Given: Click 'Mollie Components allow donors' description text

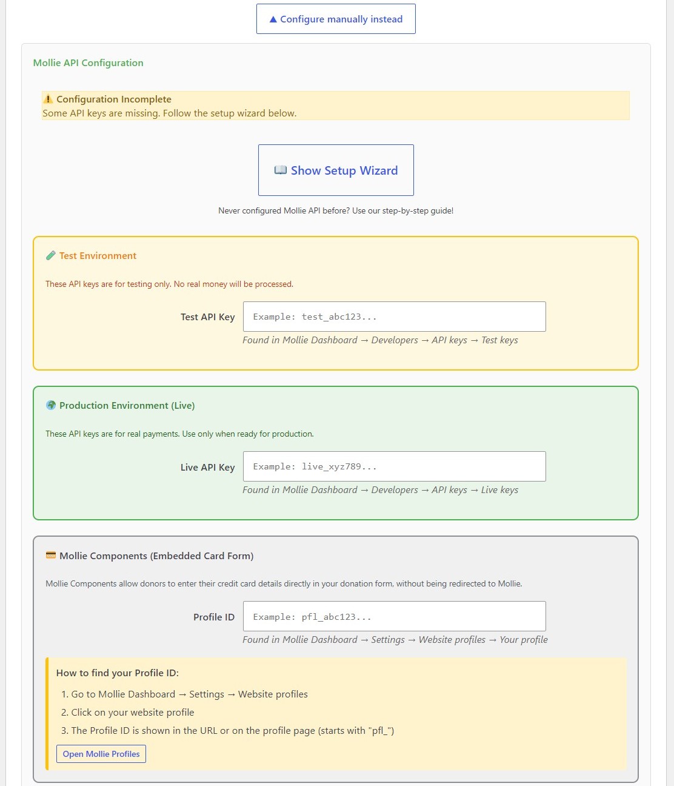Looking at the screenshot, I should (284, 583).
